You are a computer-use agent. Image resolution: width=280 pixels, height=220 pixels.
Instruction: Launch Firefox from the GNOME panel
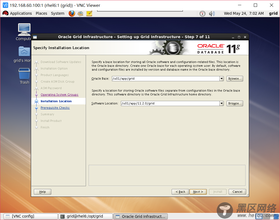point(72,13)
